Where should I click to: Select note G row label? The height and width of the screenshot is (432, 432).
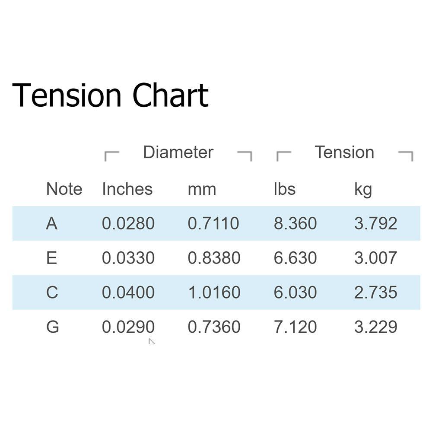coord(53,327)
